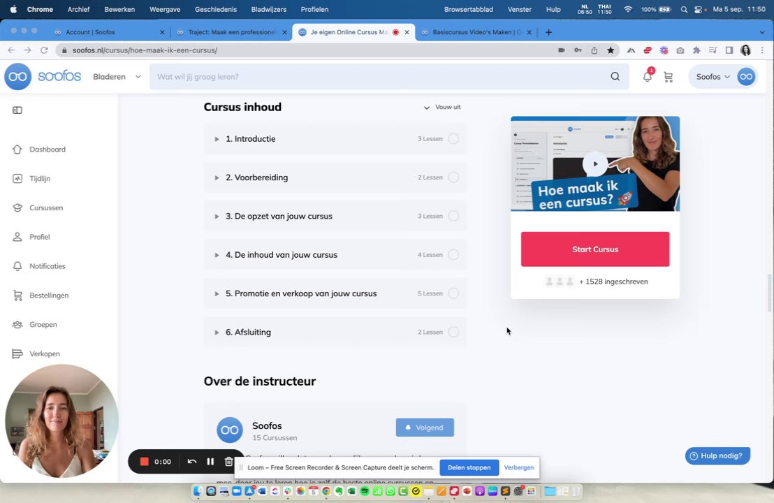Open the shopping cart icon
This screenshot has width=774, height=503.
click(x=669, y=77)
